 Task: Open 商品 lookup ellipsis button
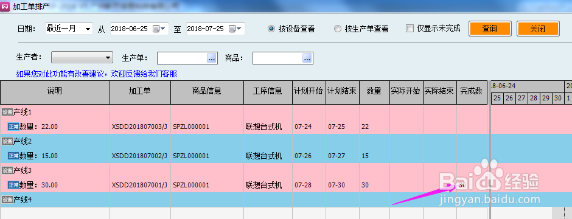pyautogui.click(x=307, y=58)
